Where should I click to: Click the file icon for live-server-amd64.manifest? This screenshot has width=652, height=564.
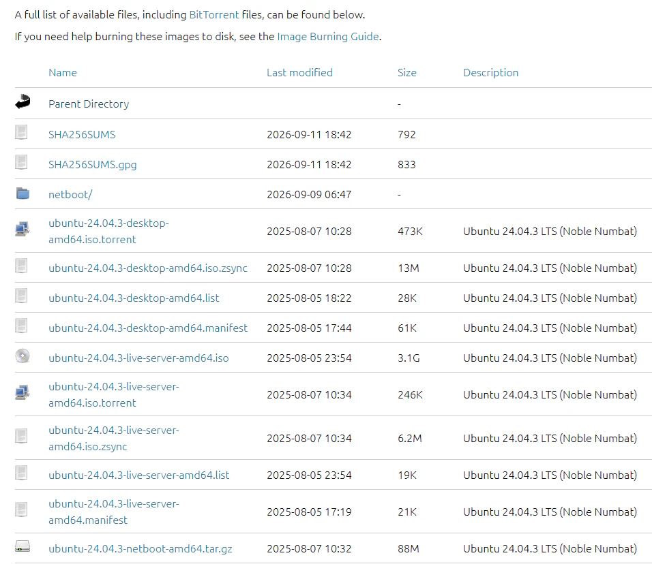pos(21,510)
